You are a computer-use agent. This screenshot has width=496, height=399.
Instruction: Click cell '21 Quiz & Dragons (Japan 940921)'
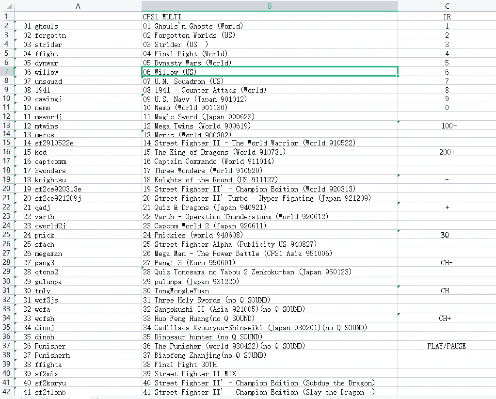tap(270, 207)
